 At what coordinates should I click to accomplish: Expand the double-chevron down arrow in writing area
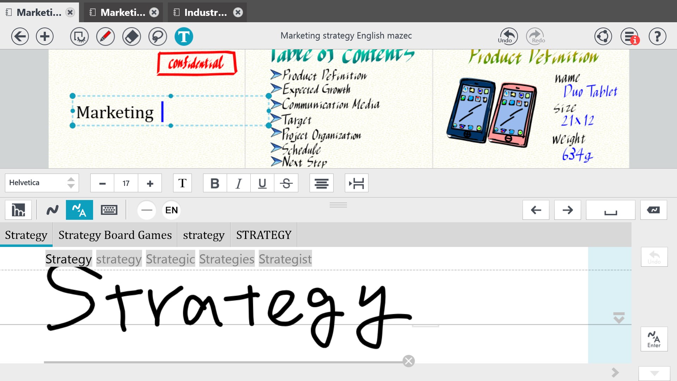point(619,317)
